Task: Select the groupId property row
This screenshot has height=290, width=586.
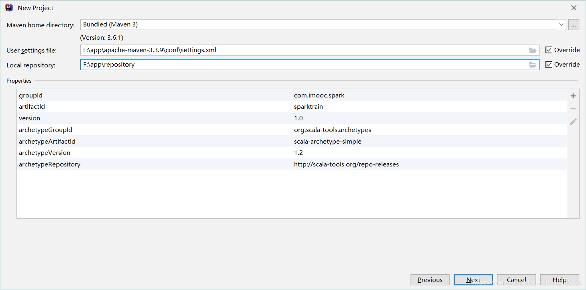Action: [x=292, y=95]
